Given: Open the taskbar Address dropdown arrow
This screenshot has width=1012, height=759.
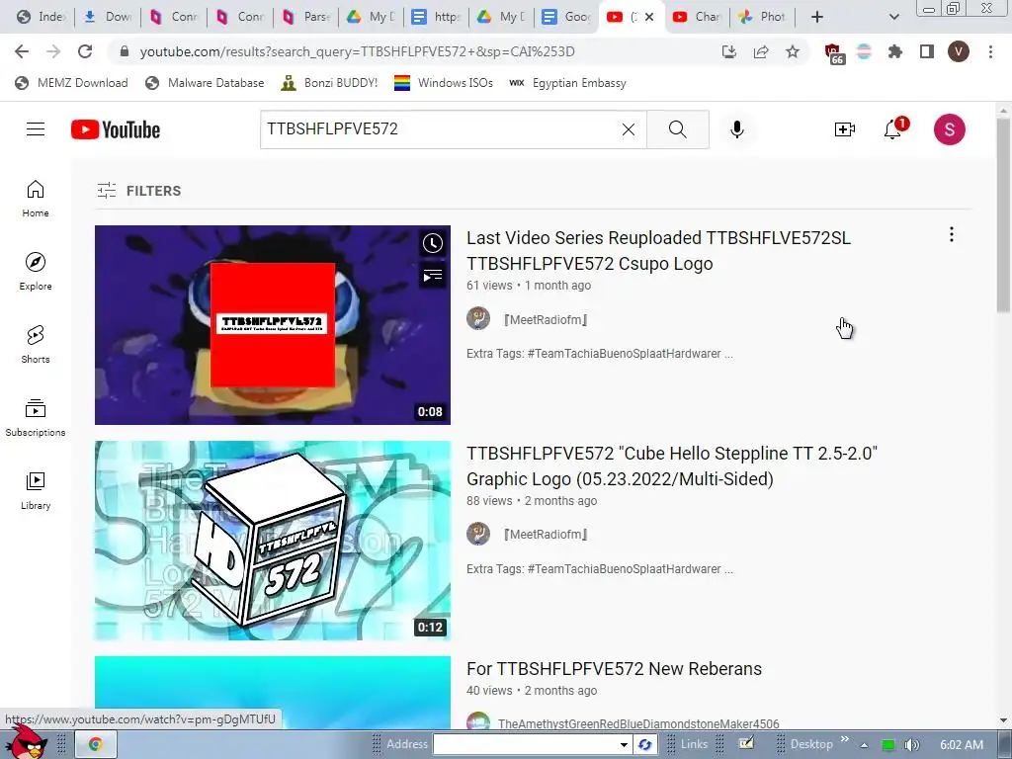Looking at the screenshot, I should click(x=624, y=744).
